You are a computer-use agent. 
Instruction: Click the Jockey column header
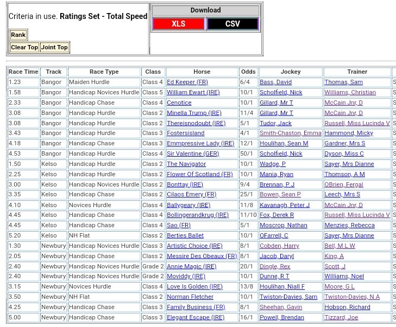tap(290, 72)
